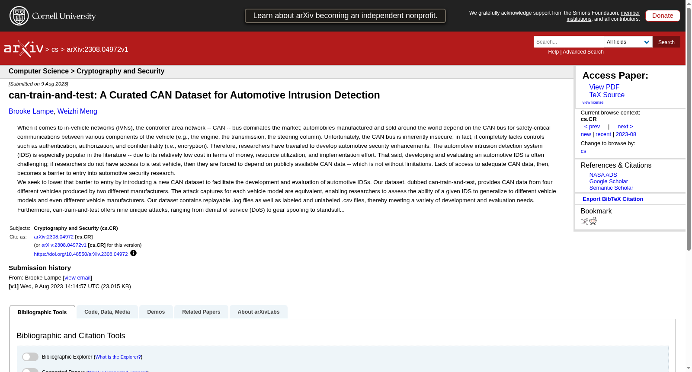Open the view license link
This screenshot has height=372, width=692.
click(x=593, y=102)
